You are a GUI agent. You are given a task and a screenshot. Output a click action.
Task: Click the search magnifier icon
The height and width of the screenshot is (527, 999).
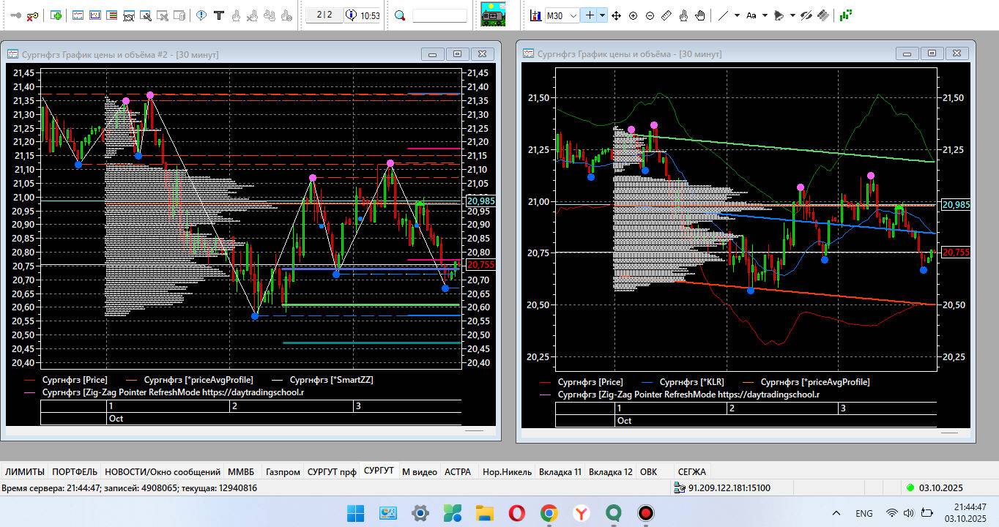[400, 15]
